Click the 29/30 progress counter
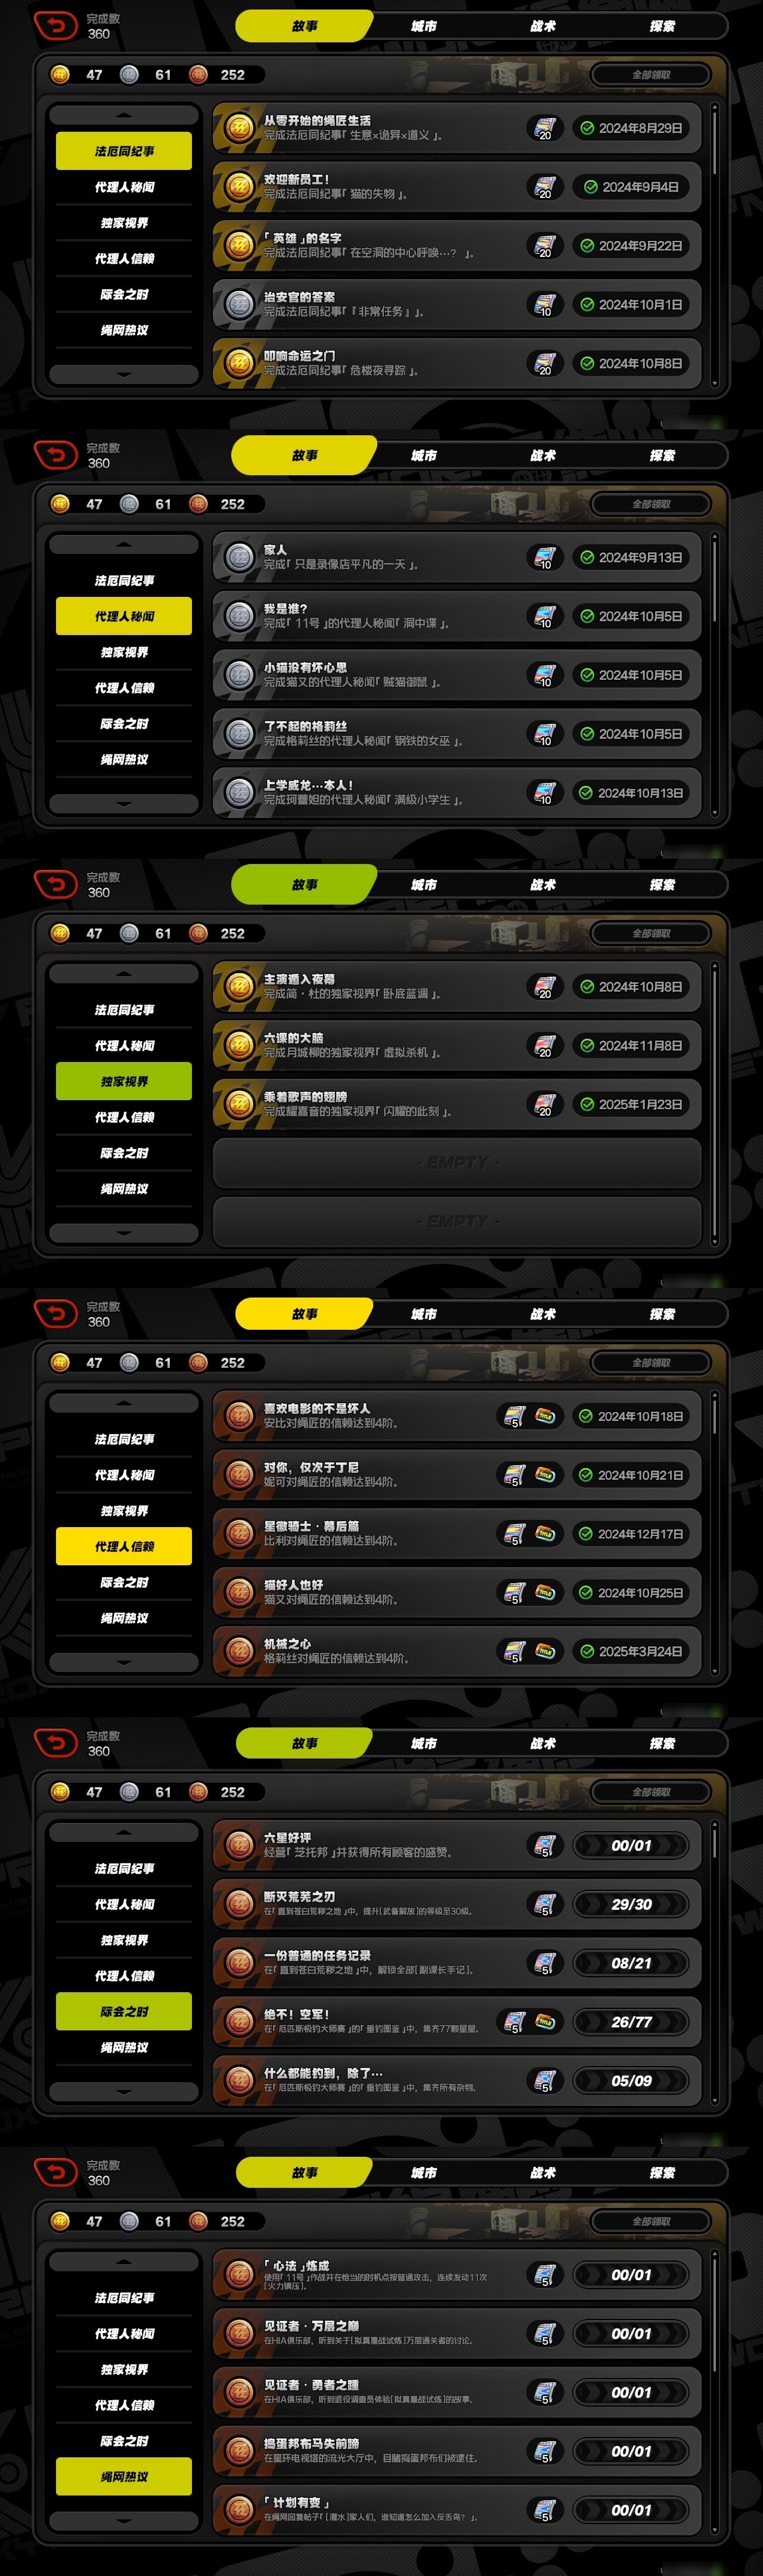 point(631,1904)
